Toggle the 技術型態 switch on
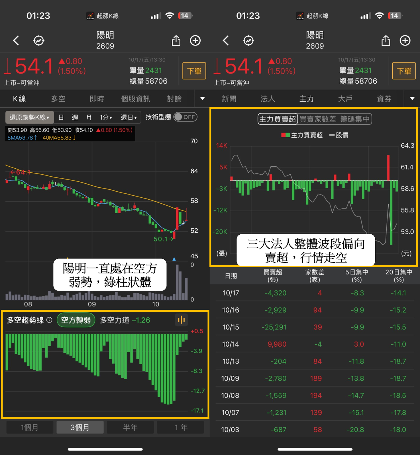The width and height of the screenshot is (420, 455). [185, 117]
